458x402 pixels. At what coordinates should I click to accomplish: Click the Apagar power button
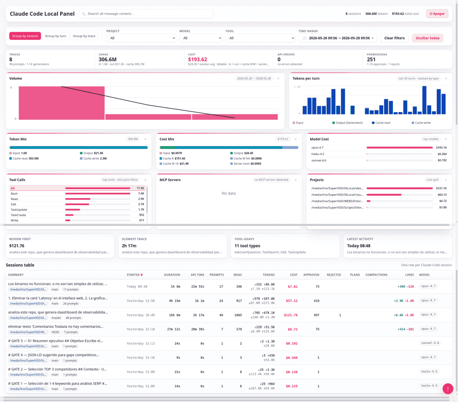click(437, 14)
